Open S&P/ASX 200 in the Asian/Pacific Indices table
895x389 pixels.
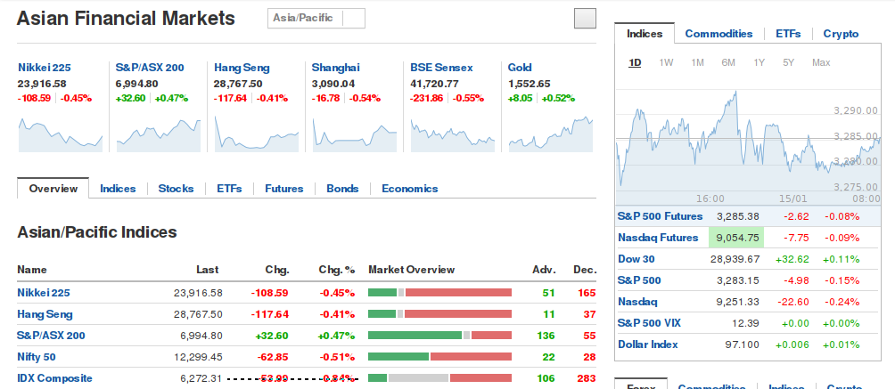52,336
